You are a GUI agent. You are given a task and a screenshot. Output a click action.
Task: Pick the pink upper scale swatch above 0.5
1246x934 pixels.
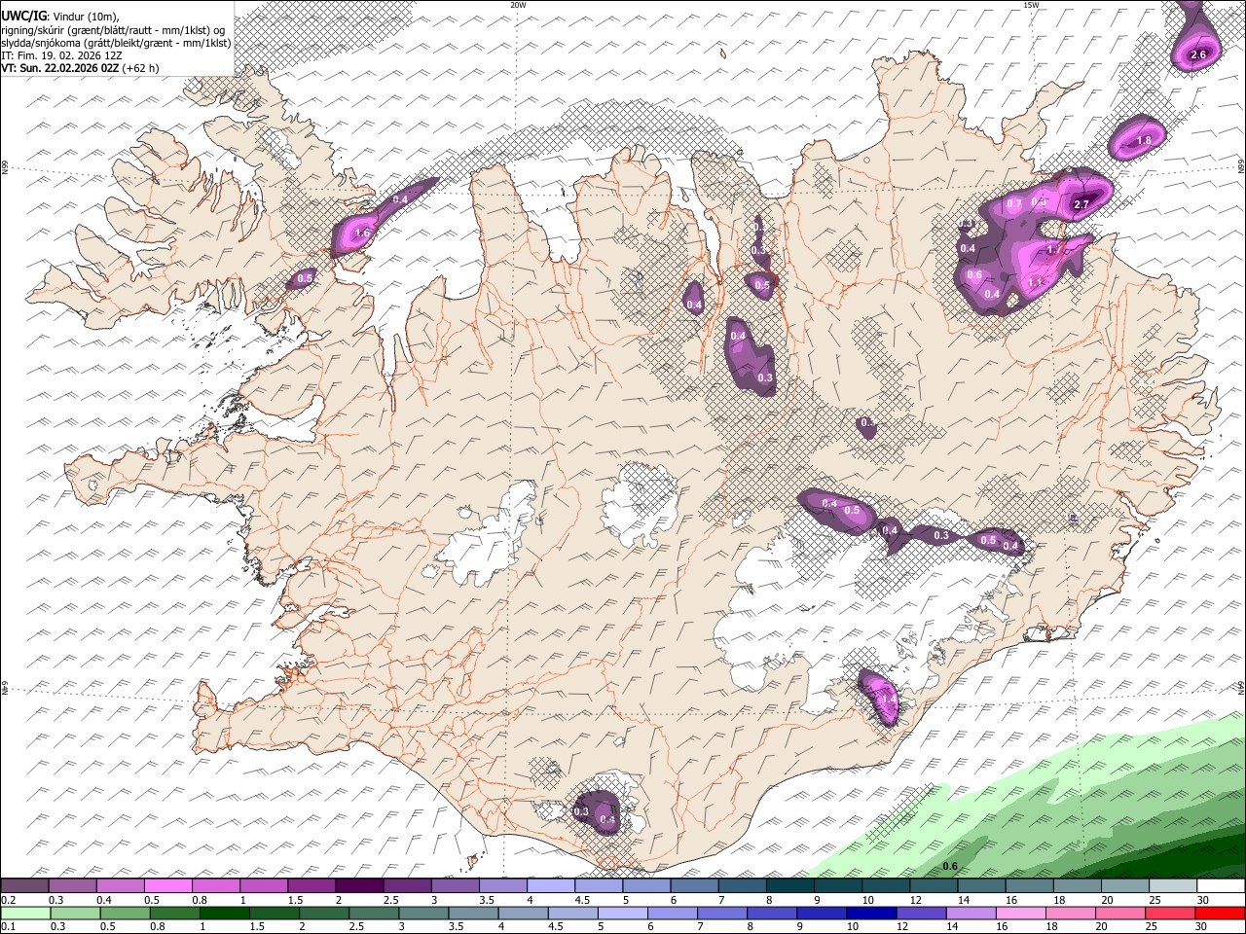coord(167,886)
